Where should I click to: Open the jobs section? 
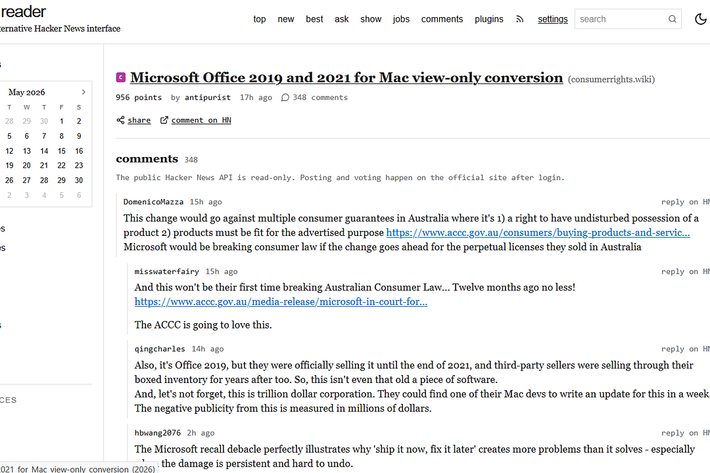point(401,19)
